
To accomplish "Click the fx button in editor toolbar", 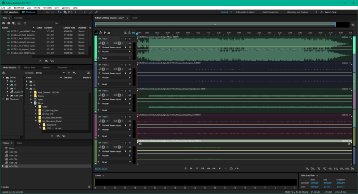I will 101,33.
